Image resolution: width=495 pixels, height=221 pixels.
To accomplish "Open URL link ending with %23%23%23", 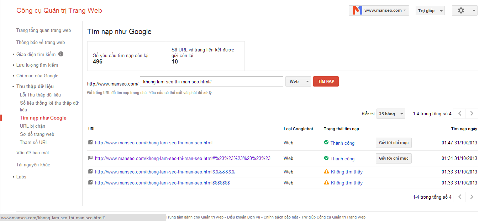I will tap(183, 158).
